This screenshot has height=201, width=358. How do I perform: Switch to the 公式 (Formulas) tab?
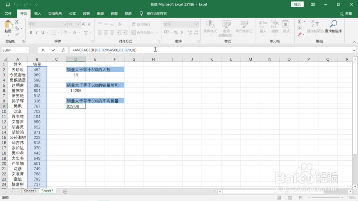[x=72, y=14]
